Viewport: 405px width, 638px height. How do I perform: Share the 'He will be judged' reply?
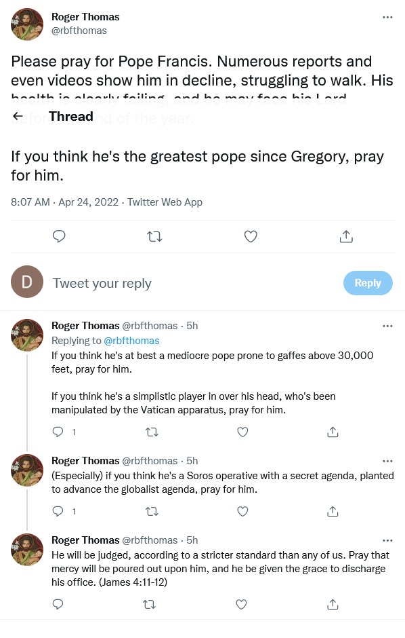click(333, 605)
